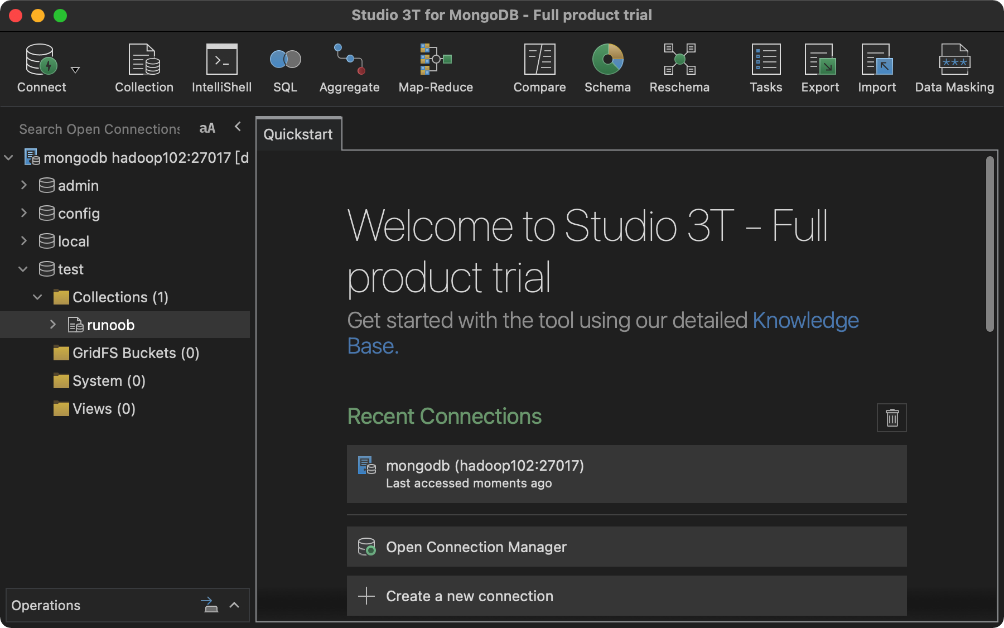
Task: Collapse the test database
Action: coord(23,269)
